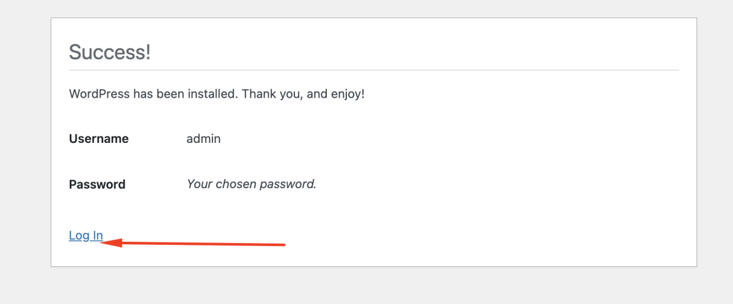Click the Success! heading
Viewport: 733px width, 304px height.
pyautogui.click(x=109, y=52)
